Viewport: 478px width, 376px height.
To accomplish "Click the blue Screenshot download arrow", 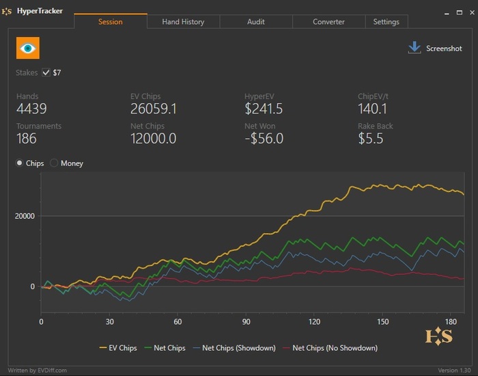I will 414,48.
